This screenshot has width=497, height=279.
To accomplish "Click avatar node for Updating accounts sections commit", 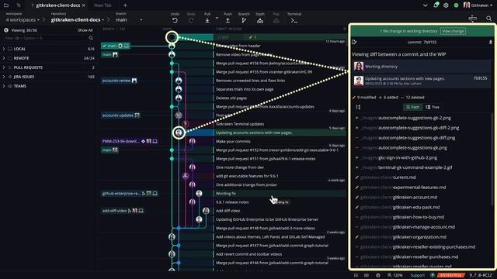I will [179, 133].
